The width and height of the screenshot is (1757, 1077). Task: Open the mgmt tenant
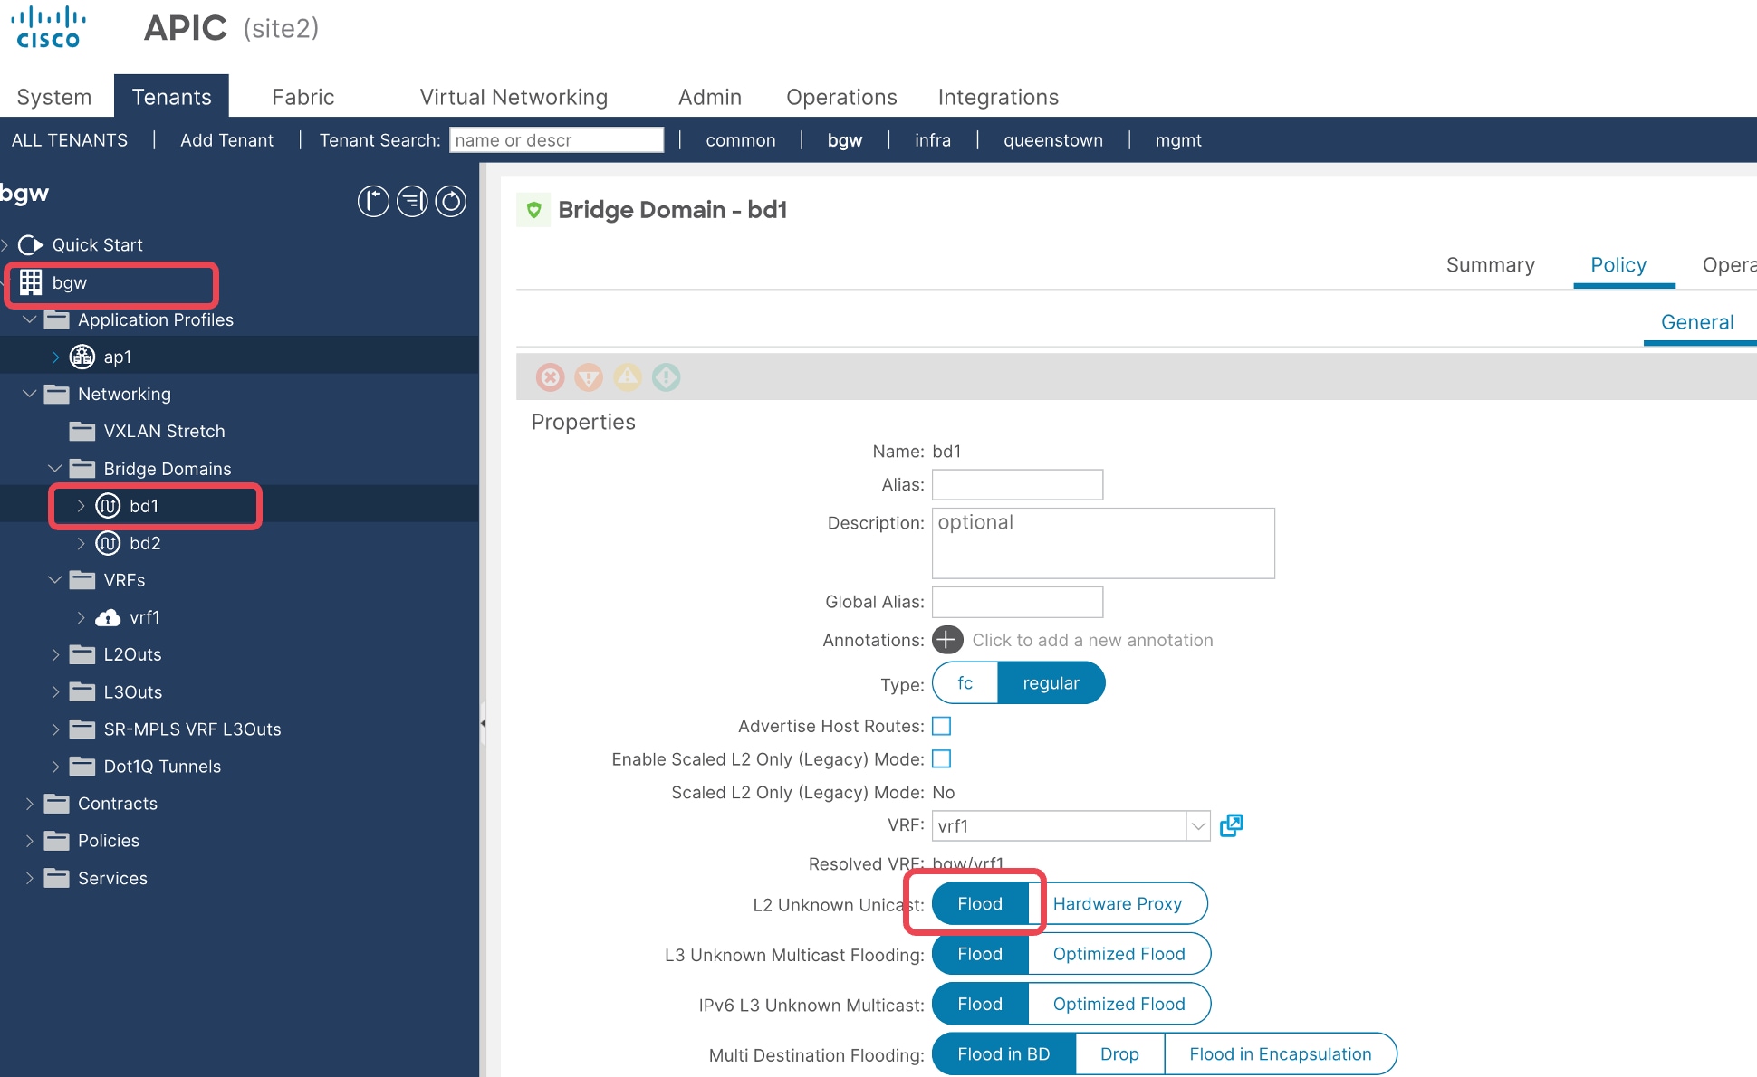point(1178,140)
